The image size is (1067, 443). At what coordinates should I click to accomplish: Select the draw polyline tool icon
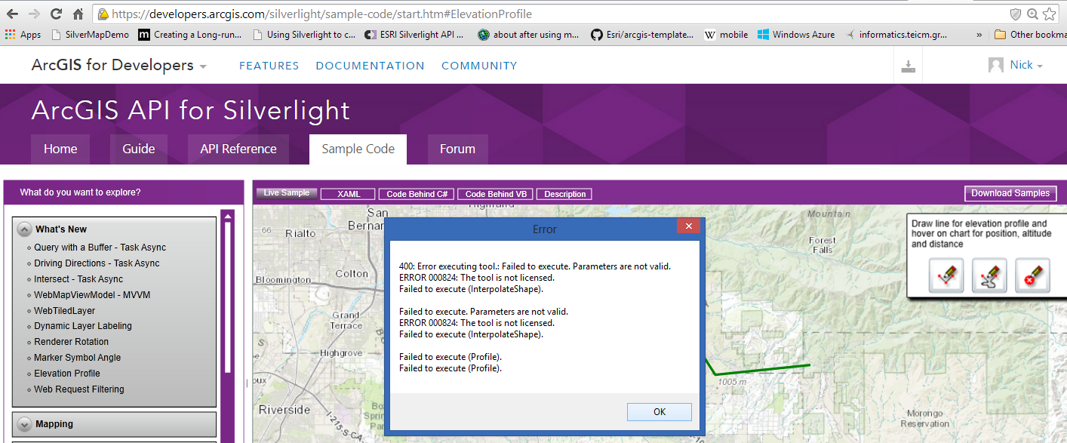click(946, 275)
